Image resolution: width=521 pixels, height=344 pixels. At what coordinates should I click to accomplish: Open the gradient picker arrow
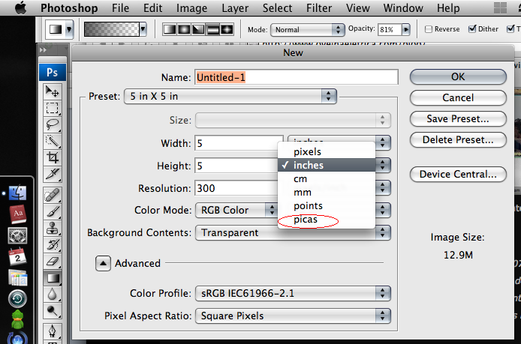143,29
